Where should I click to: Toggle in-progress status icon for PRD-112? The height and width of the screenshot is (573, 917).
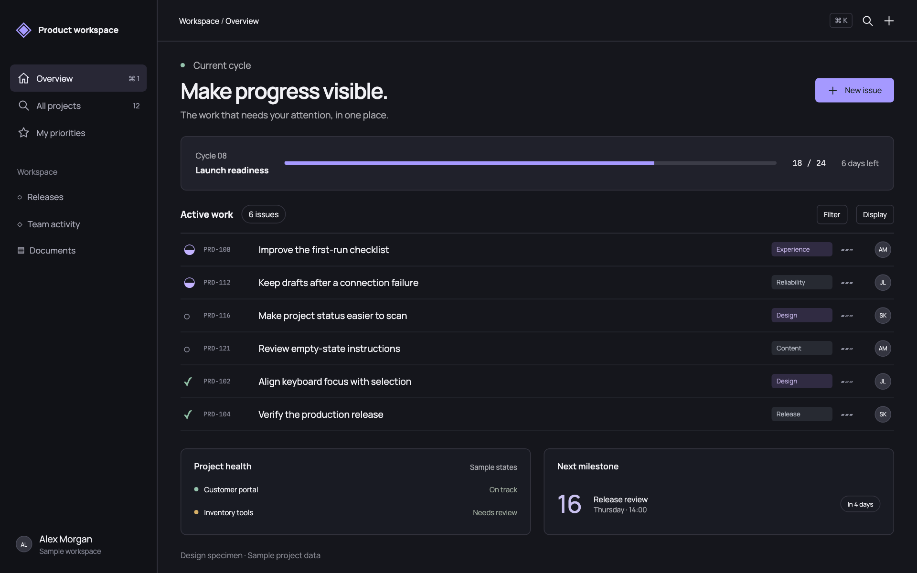[x=190, y=283]
